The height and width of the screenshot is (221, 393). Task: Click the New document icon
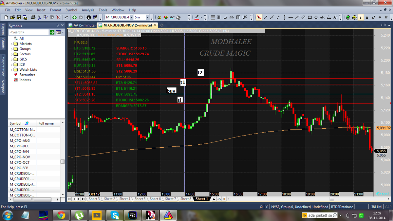6,17
